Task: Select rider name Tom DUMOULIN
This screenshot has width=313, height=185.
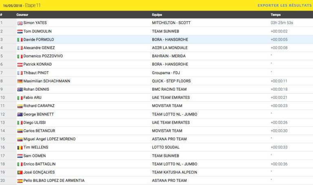Action: tap(37, 31)
